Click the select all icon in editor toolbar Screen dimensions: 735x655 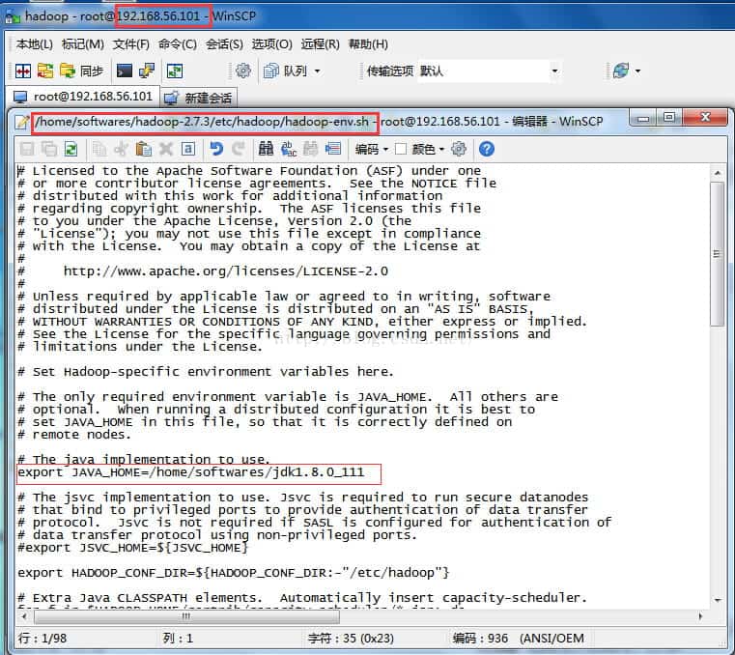pyautogui.click(x=188, y=149)
